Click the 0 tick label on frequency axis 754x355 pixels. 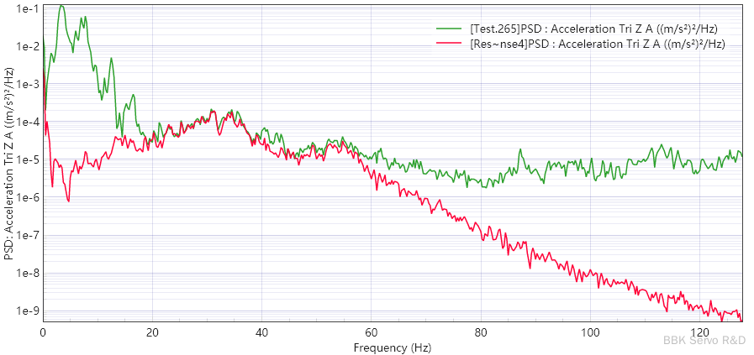pyautogui.click(x=43, y=332)
